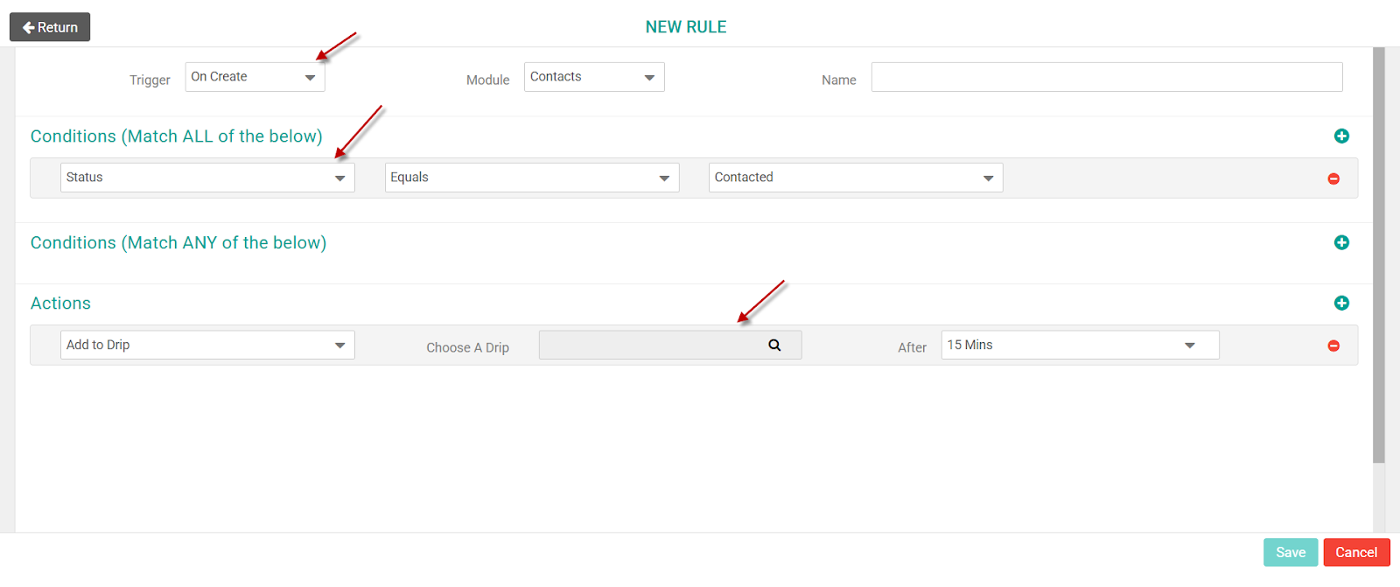
Task: Expand the Status field dropdown
Action: point(207,178)
